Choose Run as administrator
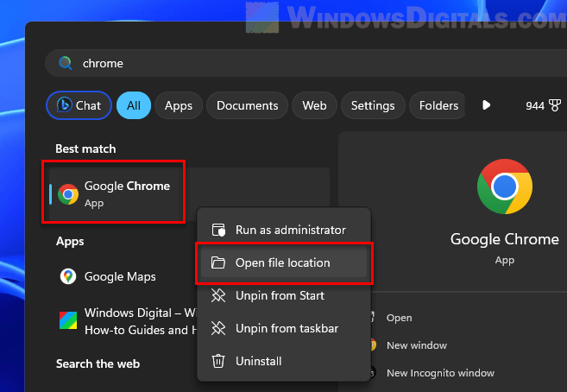Screen dimensions: 567x392 (284, 230)
